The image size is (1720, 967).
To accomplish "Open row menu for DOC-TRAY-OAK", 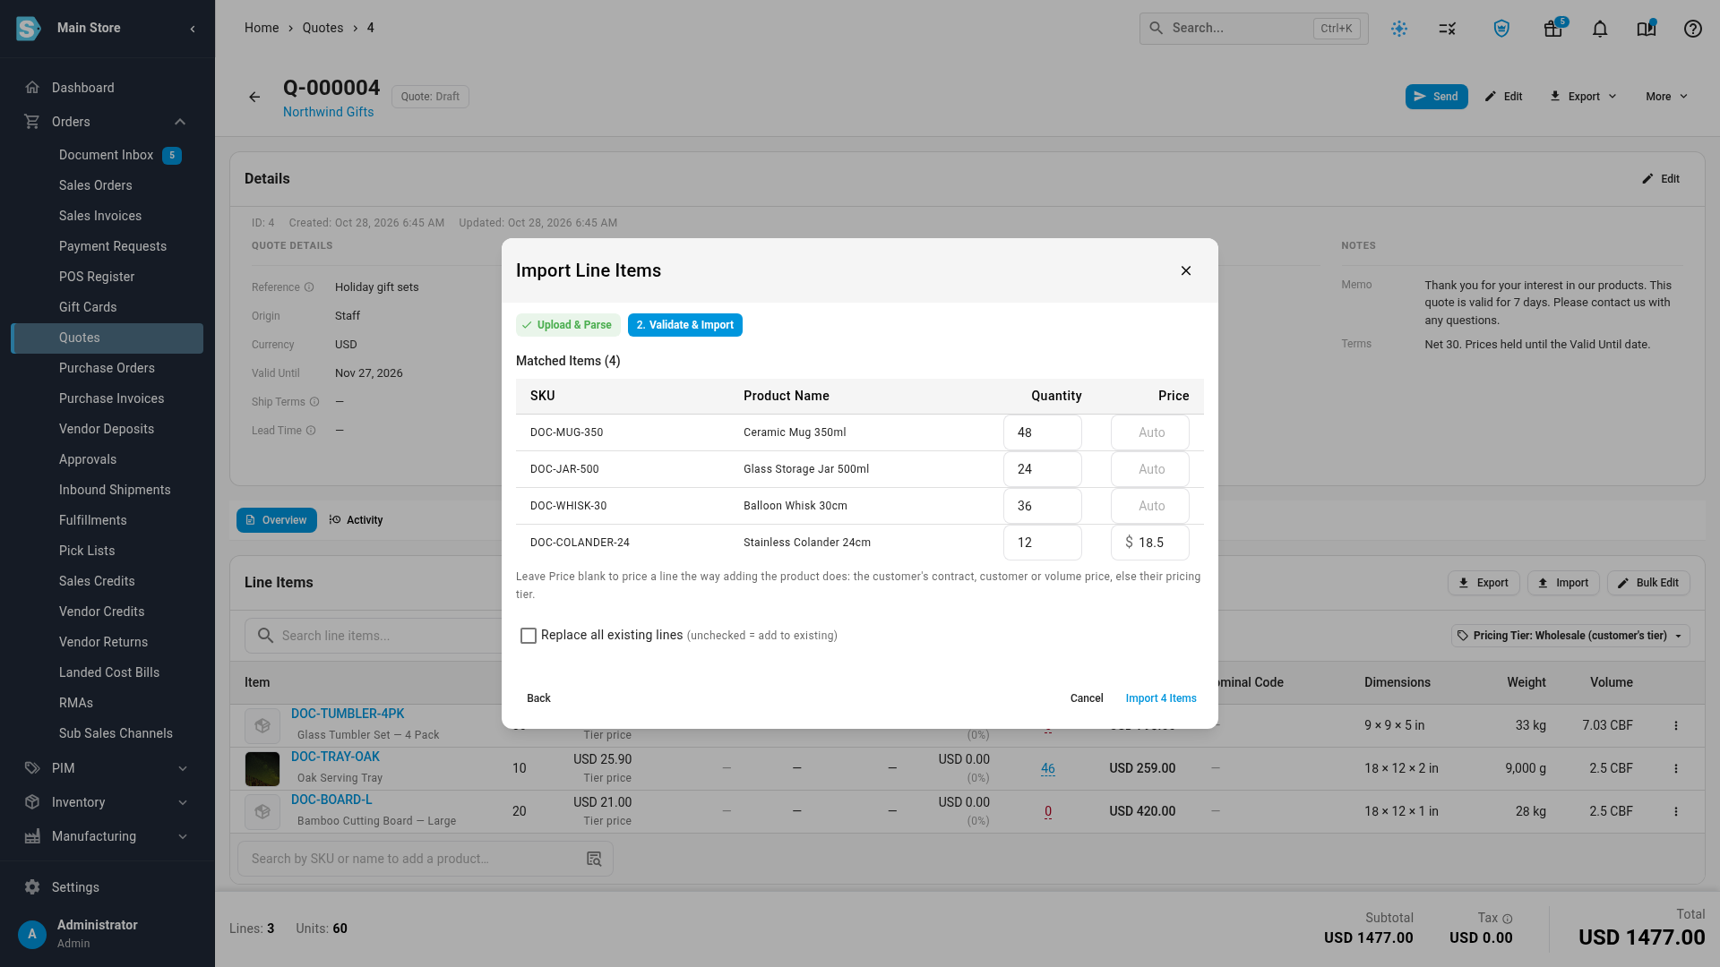I will click(x=1676, y=769).
